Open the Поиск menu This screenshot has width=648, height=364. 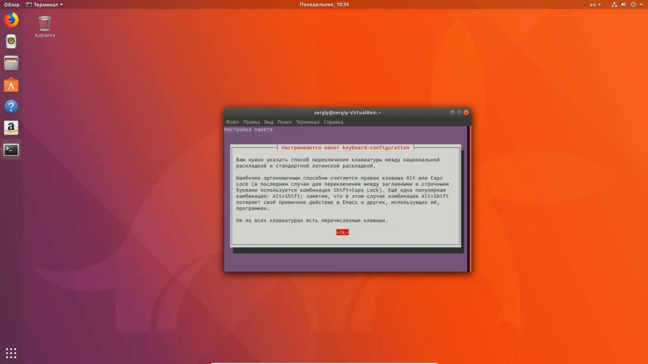tap(284, 122)
